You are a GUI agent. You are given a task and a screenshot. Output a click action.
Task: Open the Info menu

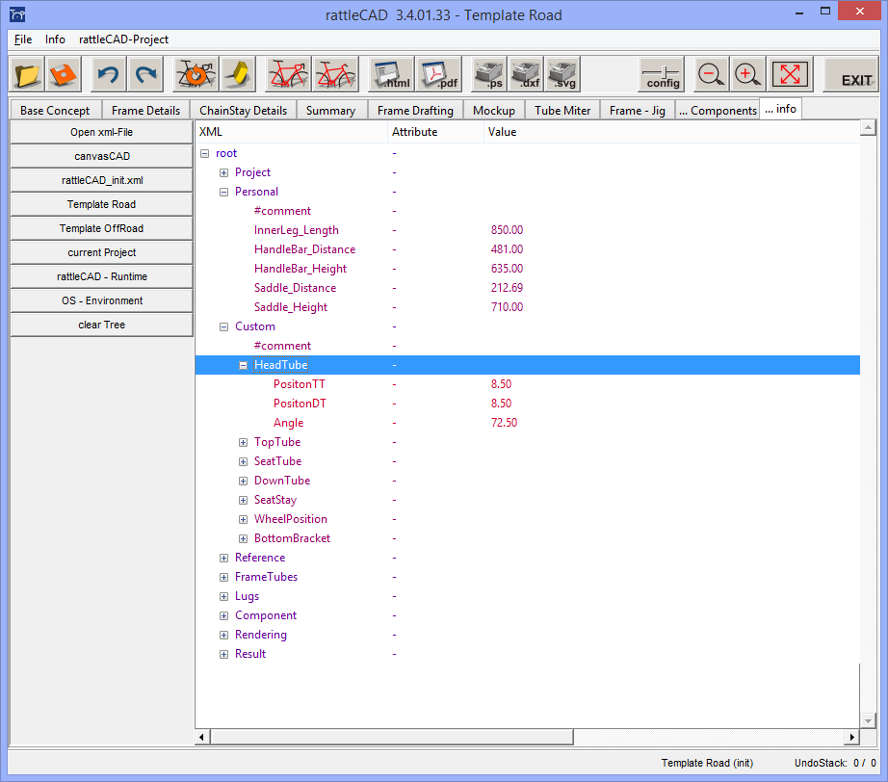click(55, 39)
